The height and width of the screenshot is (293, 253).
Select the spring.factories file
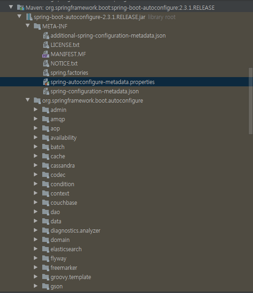point(69,73)
